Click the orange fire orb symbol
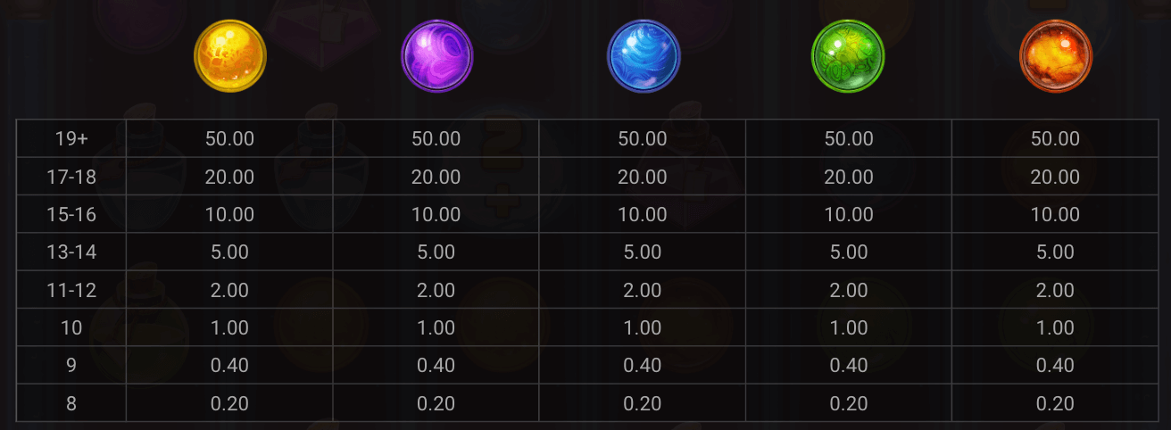 click(1055, 57)
